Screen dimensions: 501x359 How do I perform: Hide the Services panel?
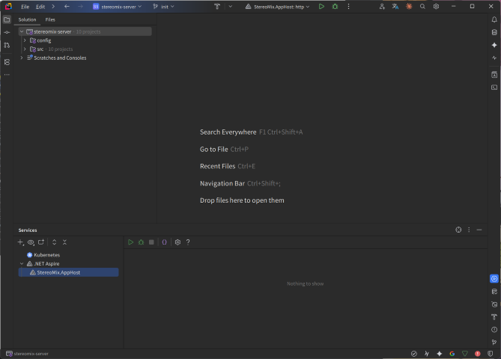pyautogui.click(x=479, y=230)
